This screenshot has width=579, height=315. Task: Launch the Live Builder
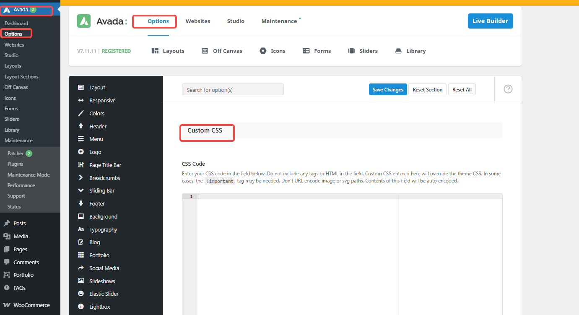click(x=490, y=21)
